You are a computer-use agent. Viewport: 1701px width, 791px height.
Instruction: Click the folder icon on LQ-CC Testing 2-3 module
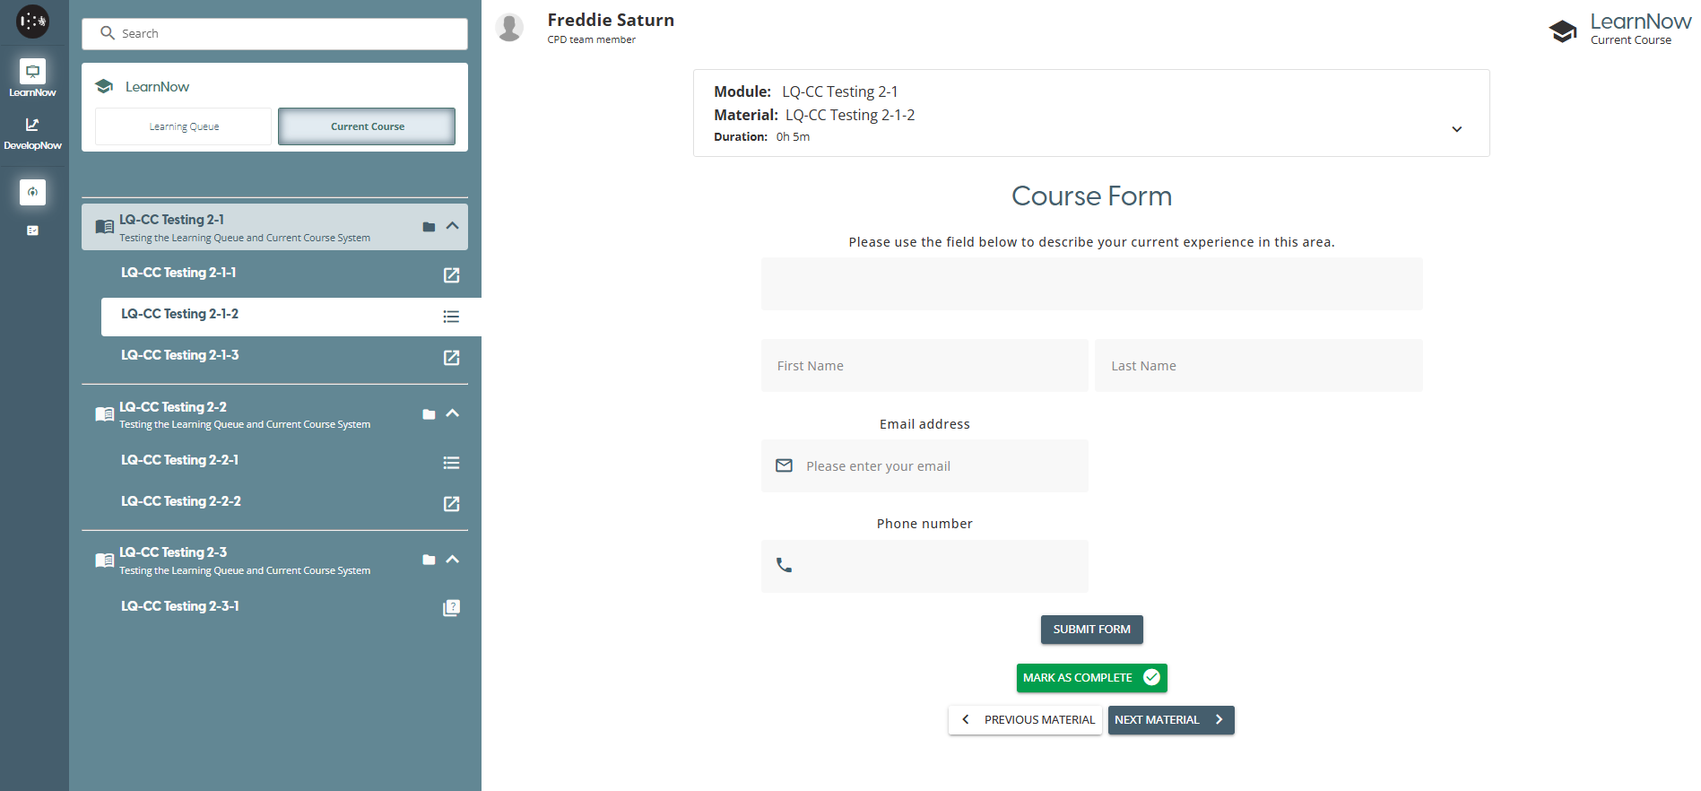point(429,560)
